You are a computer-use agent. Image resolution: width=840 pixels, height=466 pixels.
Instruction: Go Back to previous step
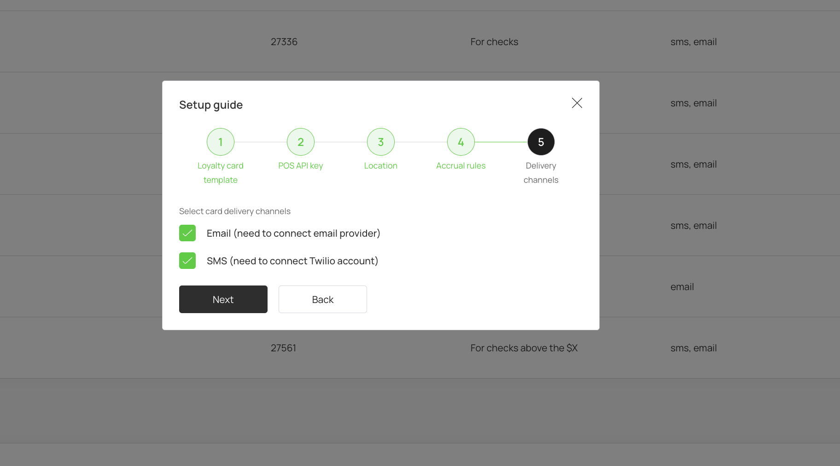(x=323, y=299)
